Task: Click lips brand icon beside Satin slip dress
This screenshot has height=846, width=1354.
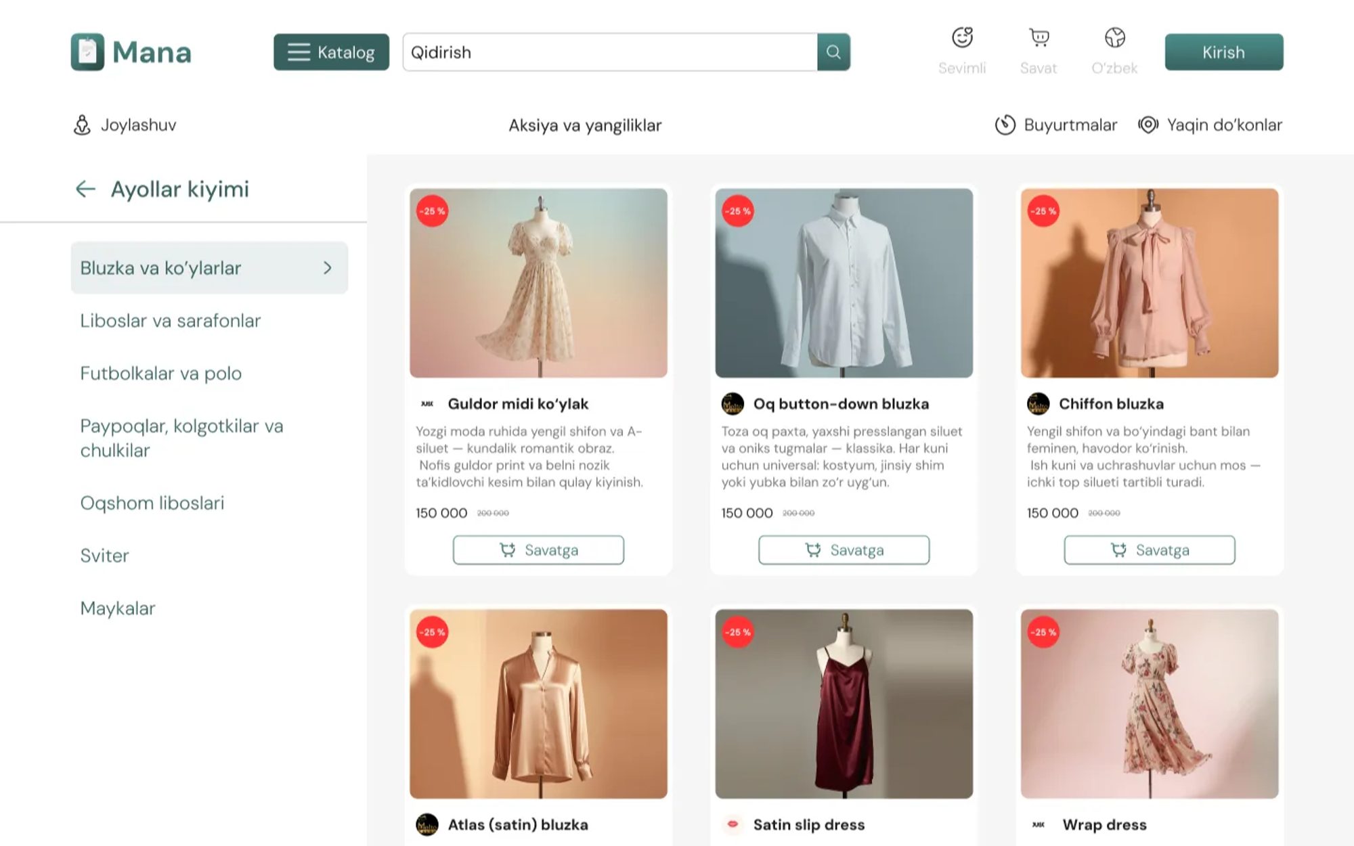Action: pos(733,824)
